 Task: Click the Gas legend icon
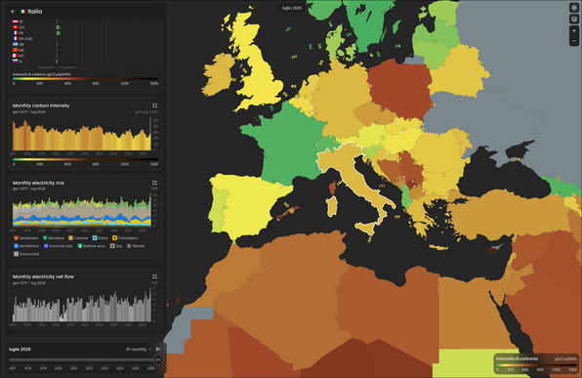(112, 246)
